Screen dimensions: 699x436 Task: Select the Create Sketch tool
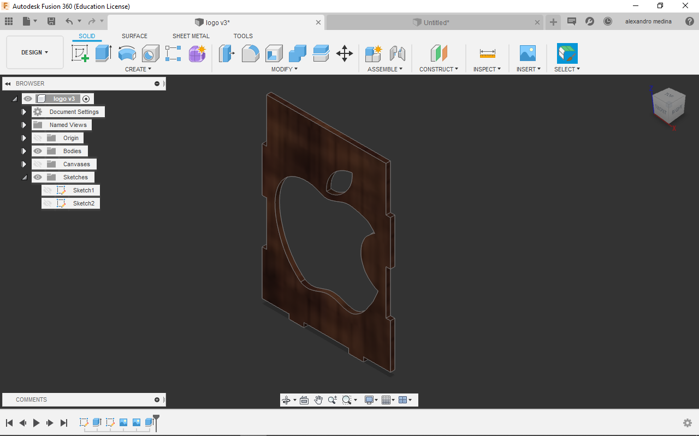pyautogui.click(x=80, y=53)
